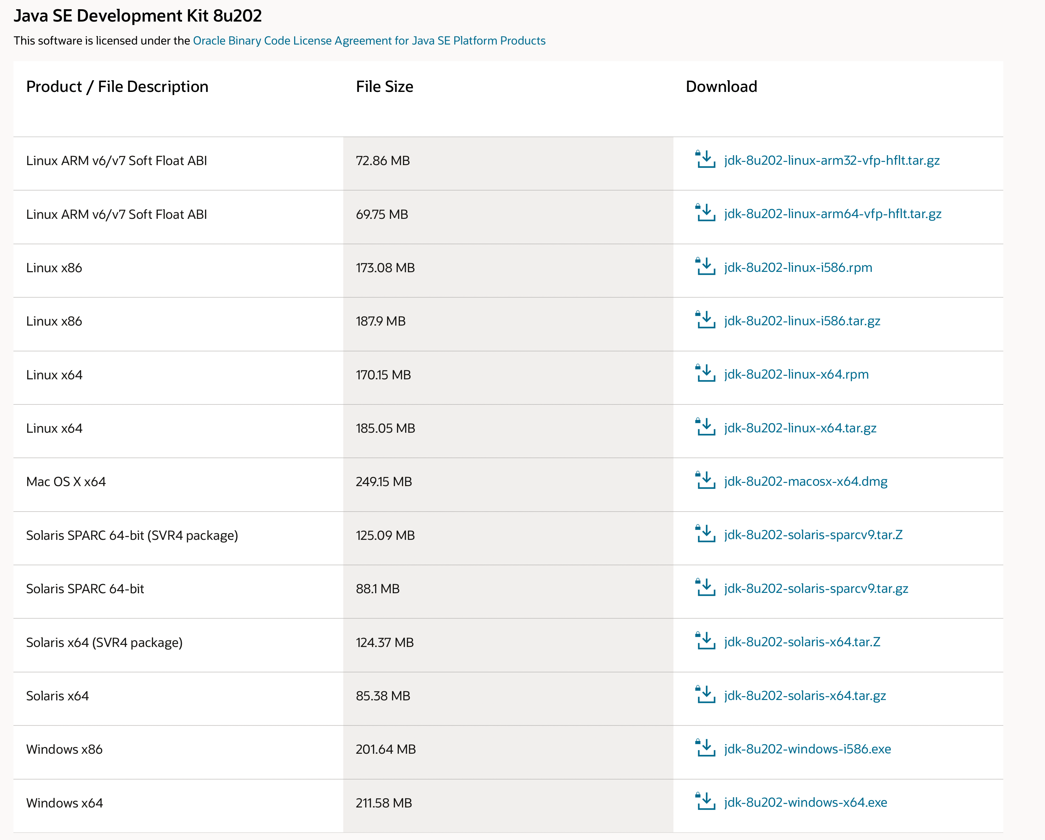The height and width of the screenshot is (840, 1045).
Task: Select the 249.15 MB file size cell
Action: pos(508,484)
